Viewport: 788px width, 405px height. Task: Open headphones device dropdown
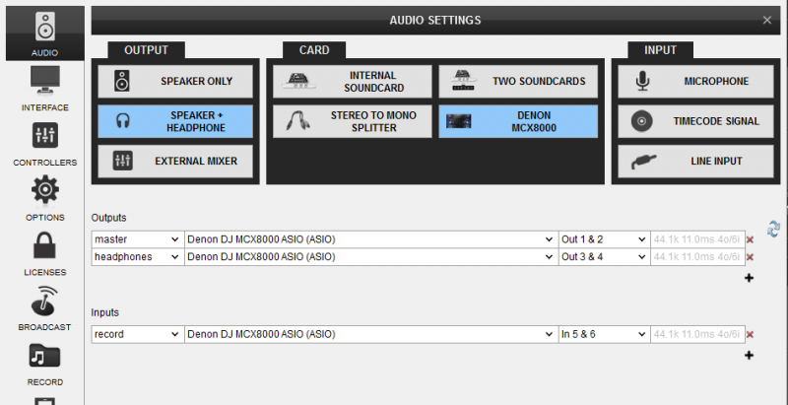371,257
